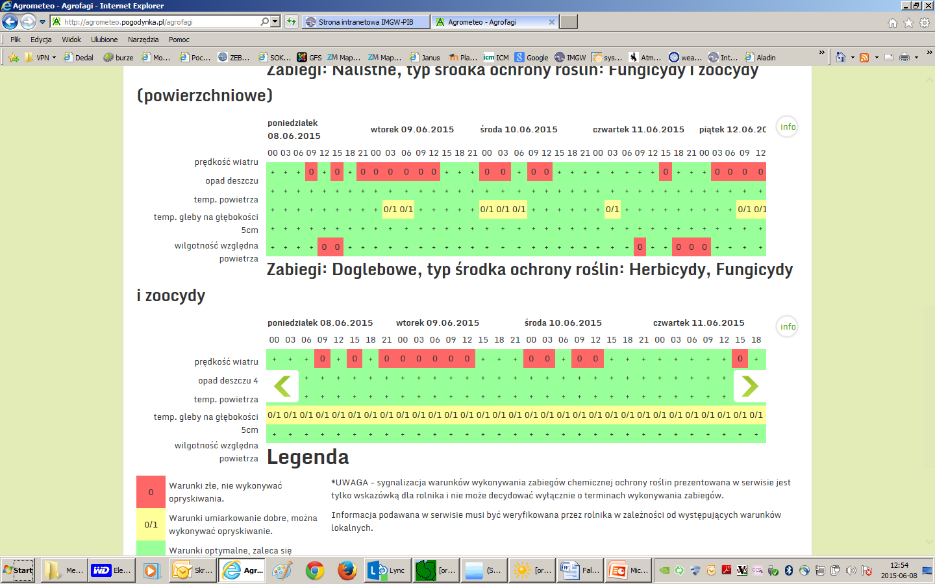The image size is (935, 584).
Task: Click info button for Doglebowe table
Action: (788, 327)
